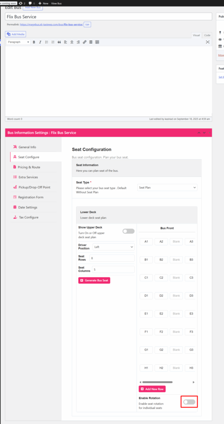
Task: Toggle the Show Upper Deck switch
Action: [129, 231]
